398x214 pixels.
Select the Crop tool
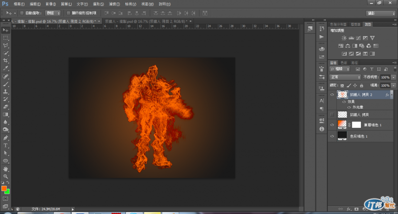tap(5, 61)
